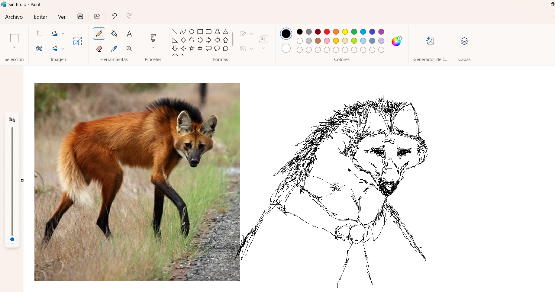Click the canvas left-edge resize handle
Image resolution: width=555 pixels, height=292 pixels.
click(x=22, y=181)
